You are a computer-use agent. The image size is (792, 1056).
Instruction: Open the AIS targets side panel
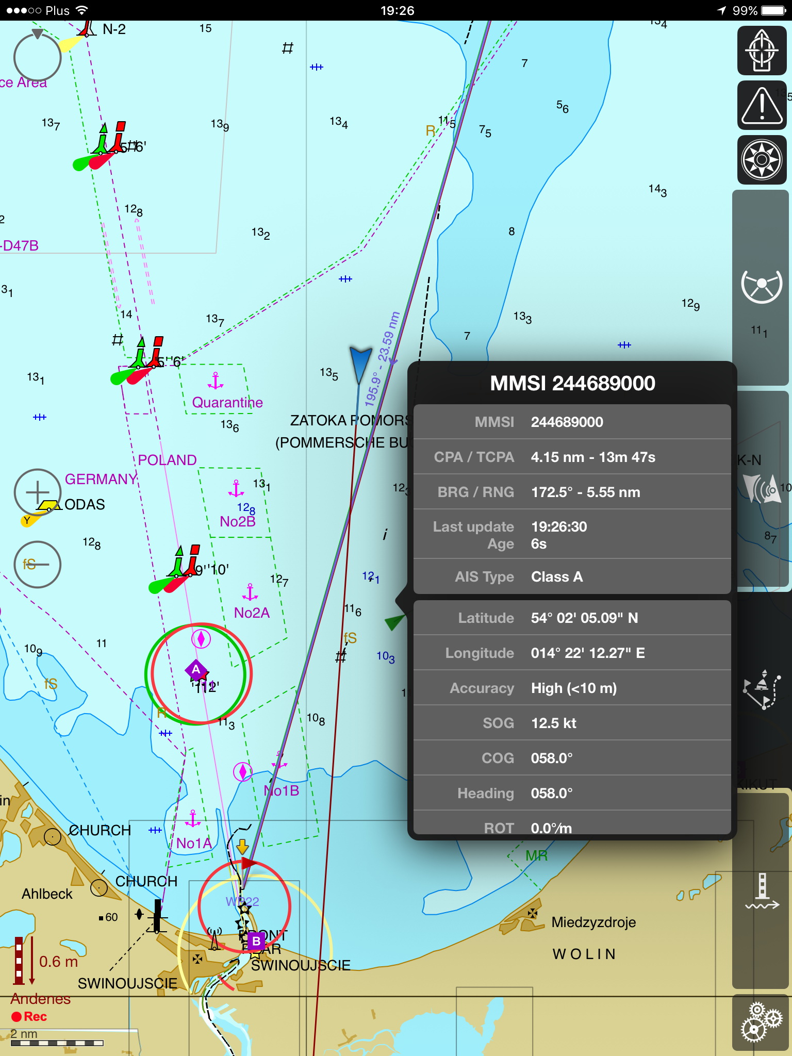click(x=761, y=488)
